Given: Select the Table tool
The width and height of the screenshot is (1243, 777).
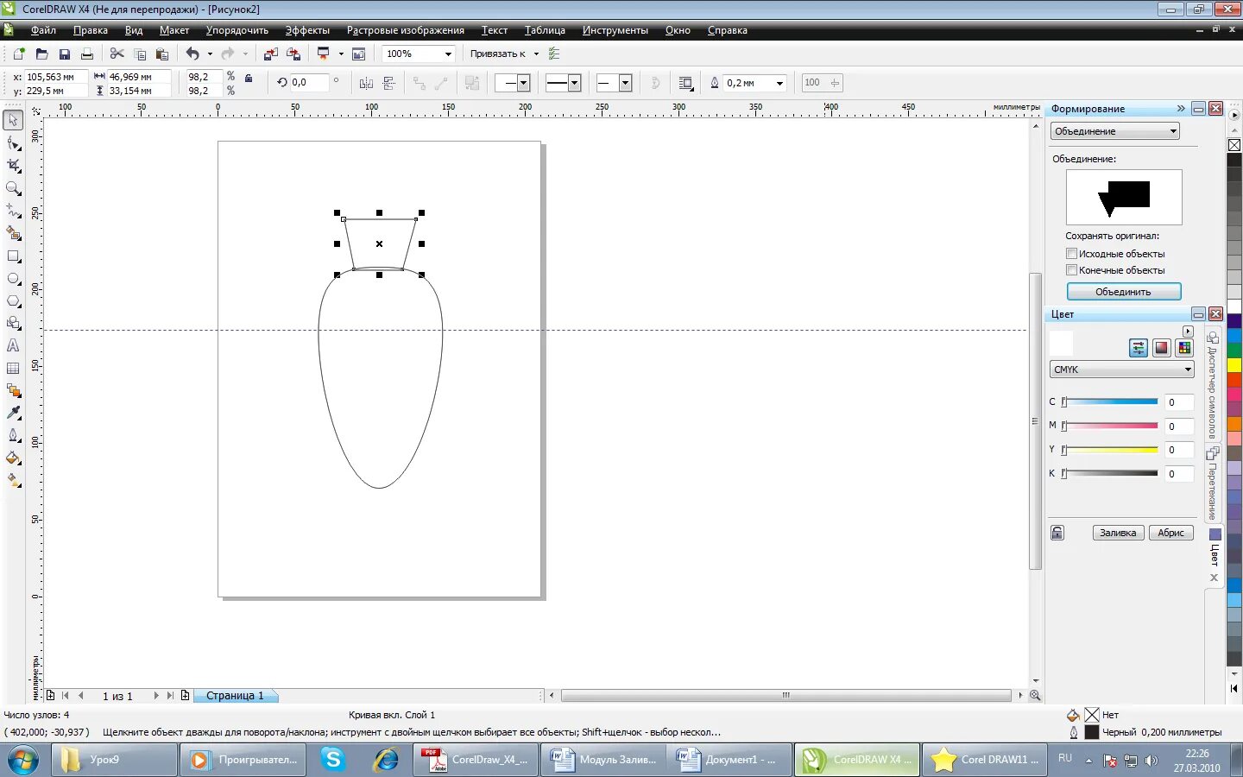Looking at the screenshot, I should [13, 368].
